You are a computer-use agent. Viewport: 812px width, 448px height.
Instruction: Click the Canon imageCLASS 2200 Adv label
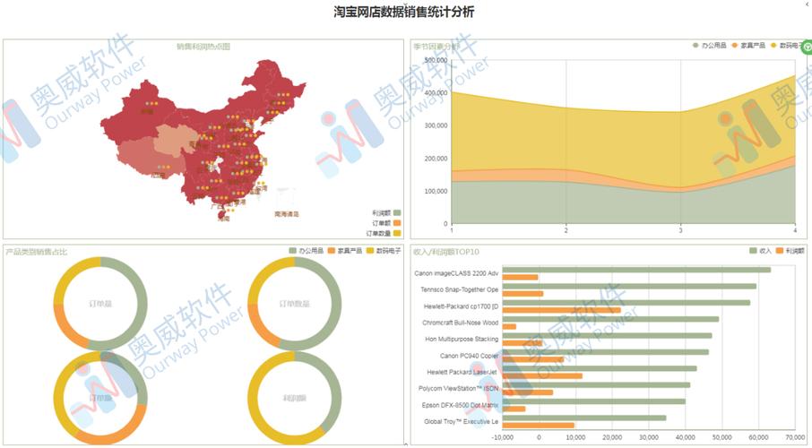(x=456, y=273)
